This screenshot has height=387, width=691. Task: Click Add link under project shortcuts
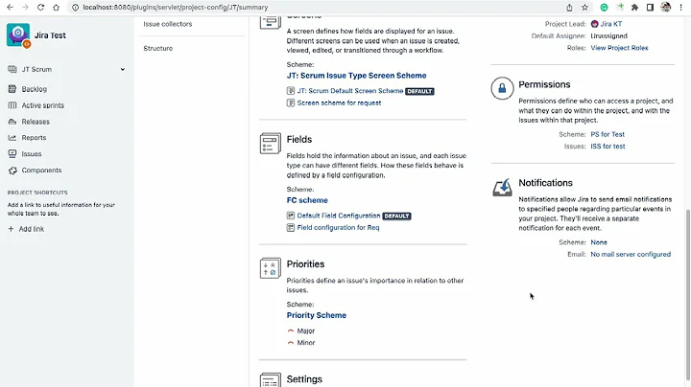(32, 229)
